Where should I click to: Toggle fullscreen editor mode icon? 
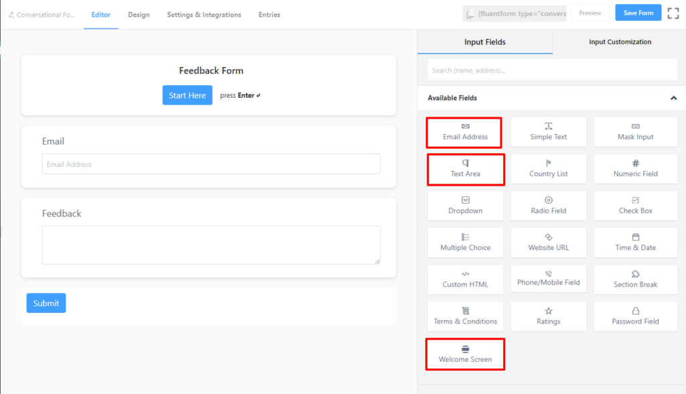pos(673,13)
